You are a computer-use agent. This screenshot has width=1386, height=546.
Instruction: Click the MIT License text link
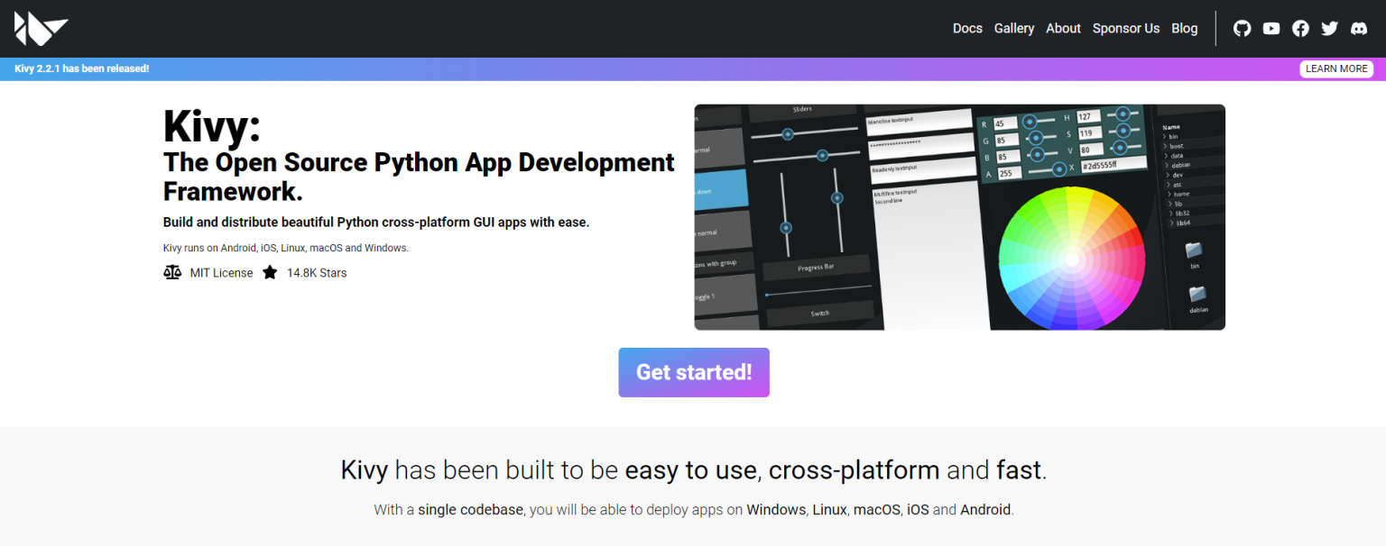221,273
